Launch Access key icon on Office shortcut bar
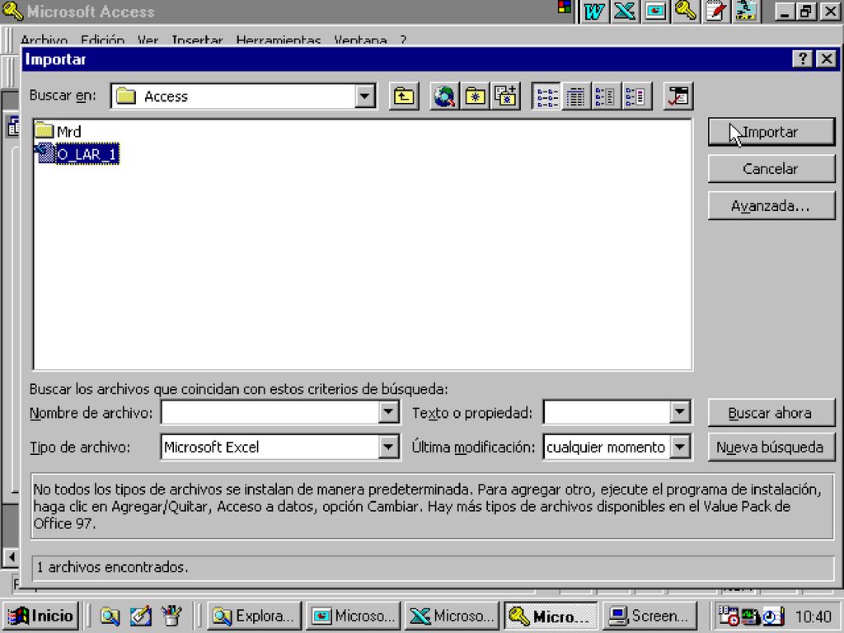The width and height of the screenshot is (844, 633). (685, 12)
